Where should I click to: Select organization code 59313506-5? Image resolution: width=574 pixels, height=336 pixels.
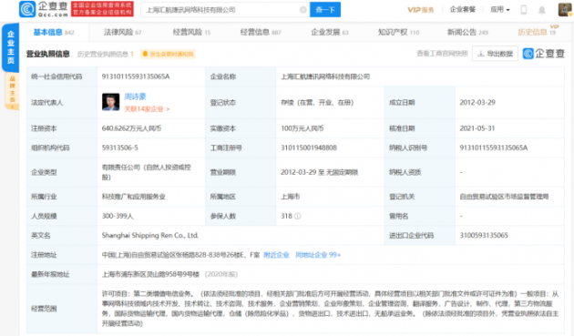(119, 148)
